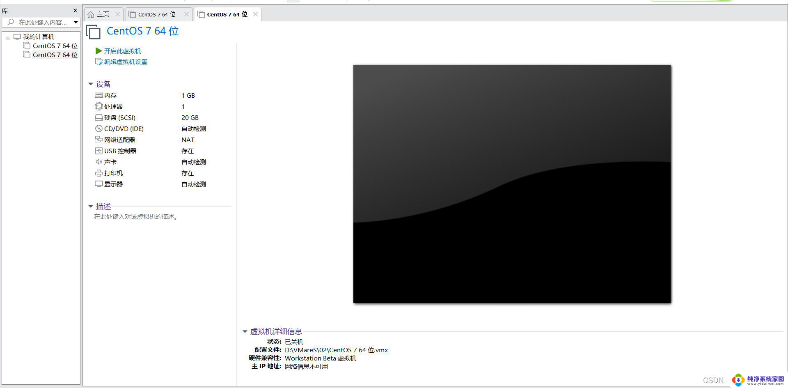Select the display monitor icon next to 显示器
Screen dimensions: 788x388
pos(98,184)
